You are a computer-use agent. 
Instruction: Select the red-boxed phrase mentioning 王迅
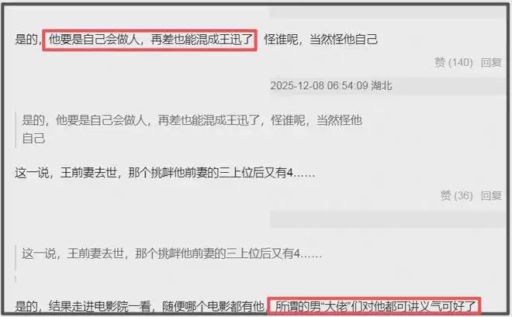150,40
